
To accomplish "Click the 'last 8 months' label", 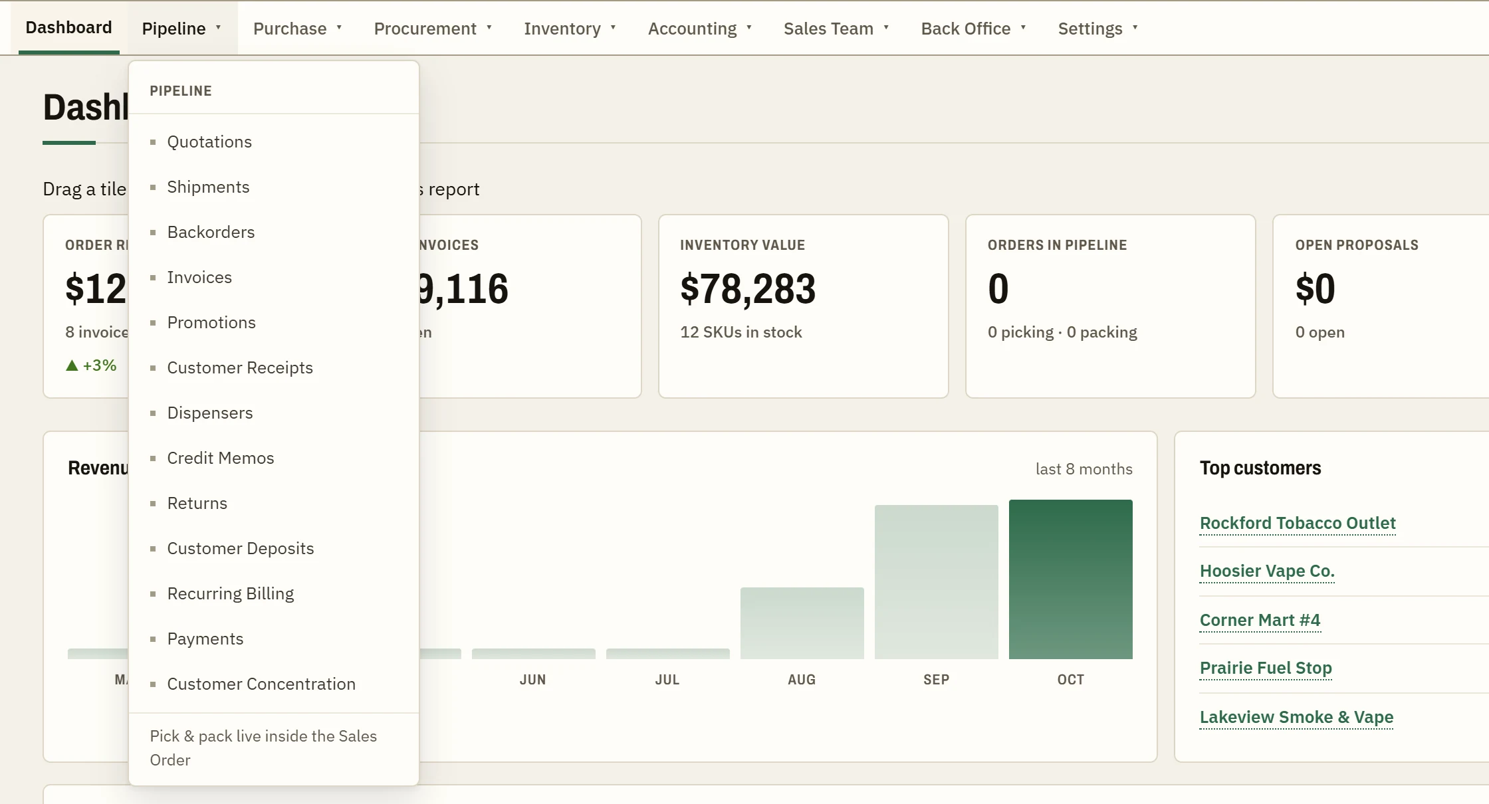I will (x=1084, y=469).
